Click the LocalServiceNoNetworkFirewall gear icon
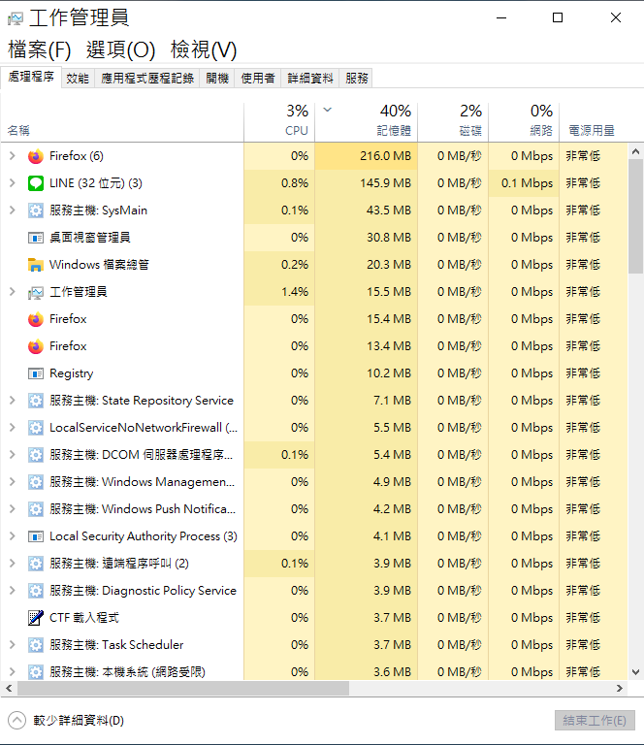Image resolution: width=644 pixels, height=745 pixels. [36, 428]
